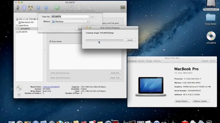The image size is (220, 123).
Task: Click the optical disc icon beside volume info
Action: tap(19, 88)
